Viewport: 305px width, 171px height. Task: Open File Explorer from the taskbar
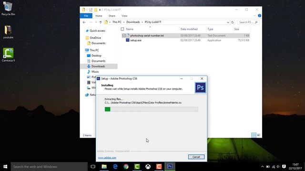pos(104,167)
